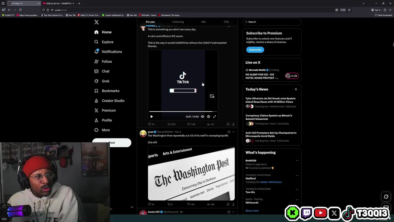Viewport: 394px width, 222px height.
Task: Open Grok in the sidebar
Action: click(102, 81)
